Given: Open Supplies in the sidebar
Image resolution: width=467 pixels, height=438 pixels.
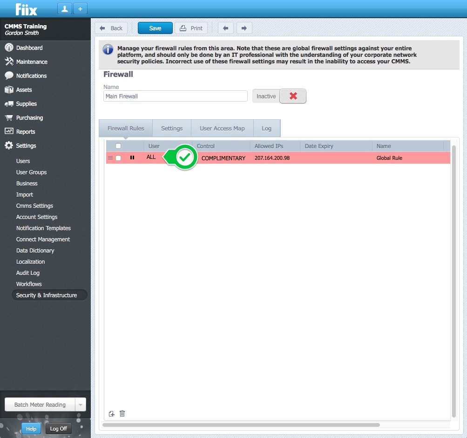Looking at the screenshot, I should [x=26, y=104].
